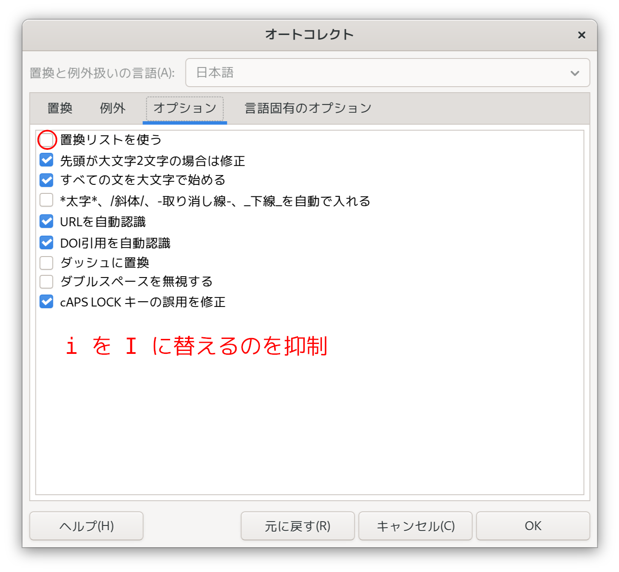619x572 pixels.
Task: Enable automatic *太字*, /斜体/ formatting checkbox
Action: [x=46, y=200]
